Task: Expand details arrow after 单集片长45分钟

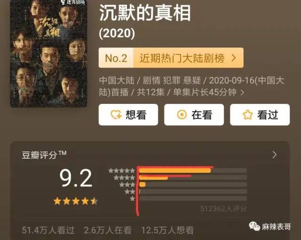Action: (243, 93)
